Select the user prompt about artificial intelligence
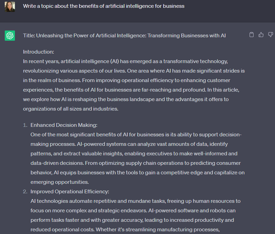This screenshot has height=234, width=275. pyautogui.click(x=104, y=6)
